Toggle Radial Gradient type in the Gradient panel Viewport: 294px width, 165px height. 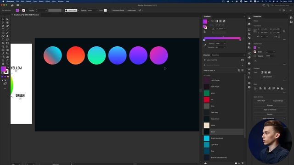point(220,21)
